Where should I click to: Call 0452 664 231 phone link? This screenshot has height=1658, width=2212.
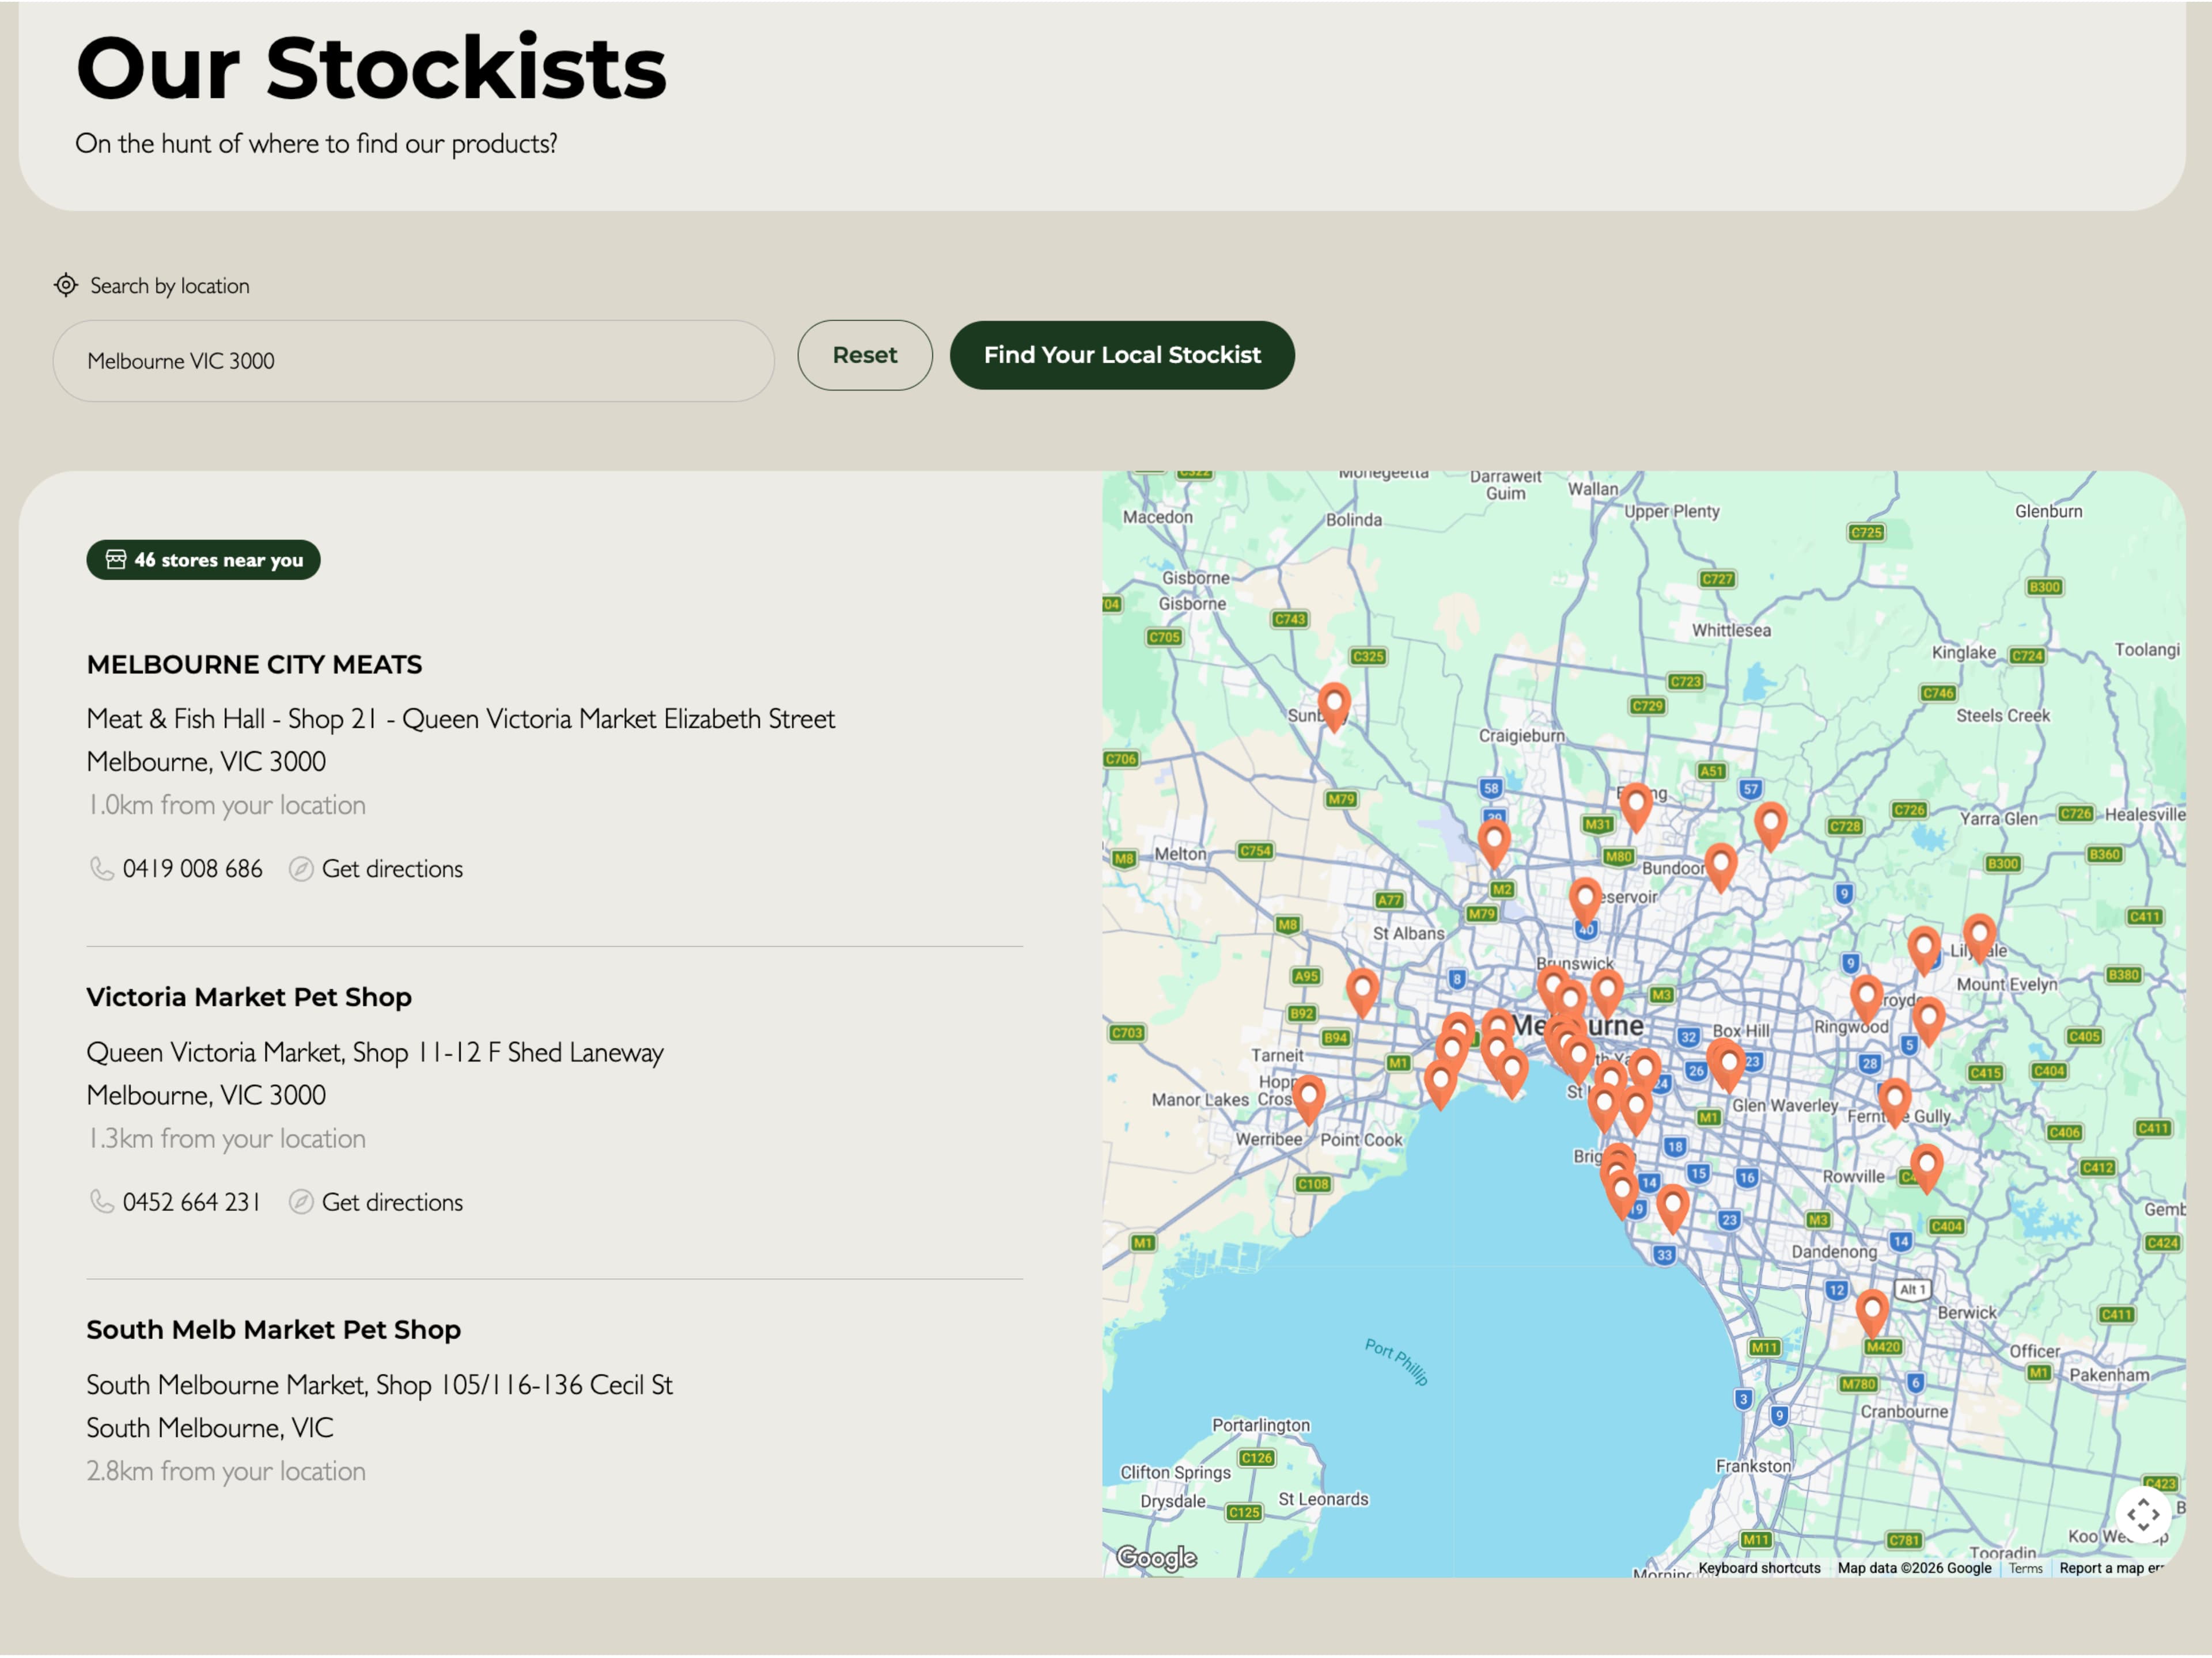click(191, 1202)
